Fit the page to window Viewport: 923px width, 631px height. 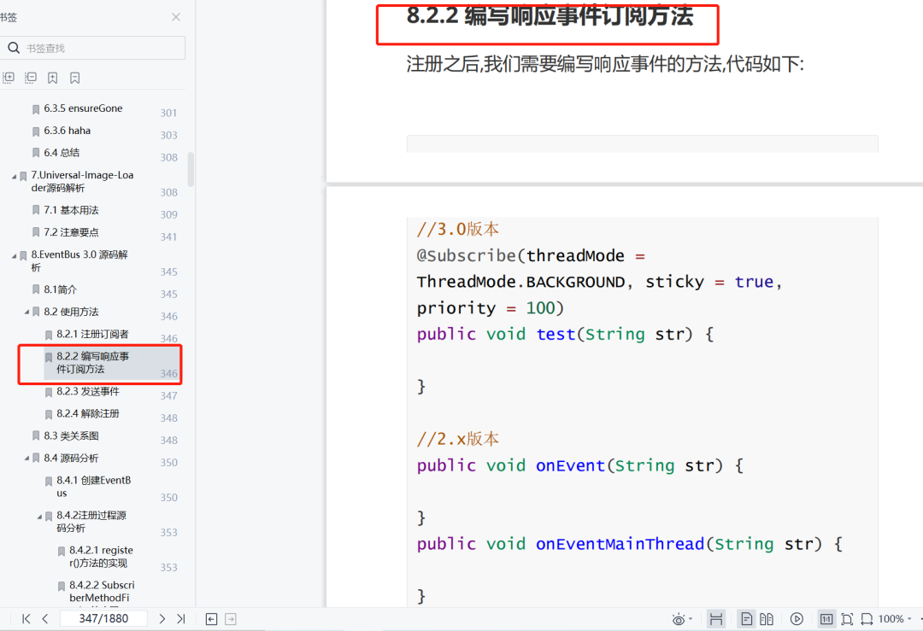[x=847, y=619]
